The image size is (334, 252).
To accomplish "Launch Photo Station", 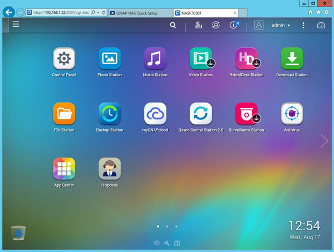I will [x=109, y=59].
